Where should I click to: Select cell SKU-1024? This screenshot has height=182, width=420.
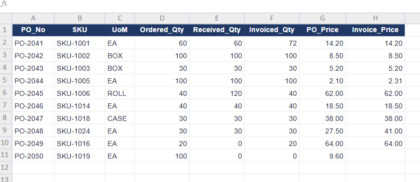pyautogui.click(x=80, y=131)
